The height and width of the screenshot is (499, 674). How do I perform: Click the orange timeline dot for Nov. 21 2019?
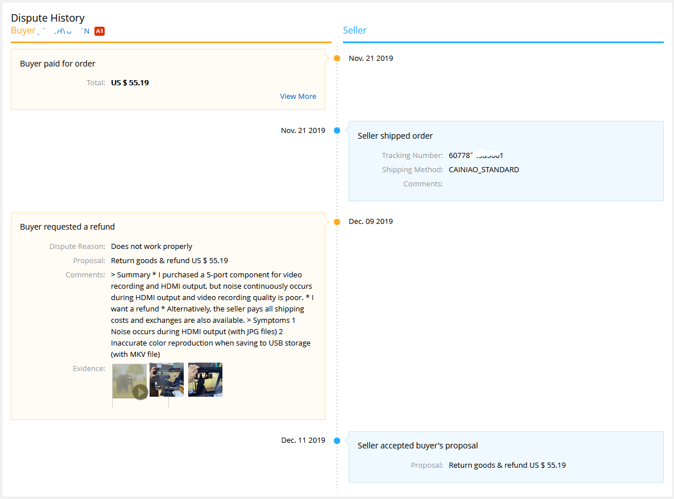[337, 59]
